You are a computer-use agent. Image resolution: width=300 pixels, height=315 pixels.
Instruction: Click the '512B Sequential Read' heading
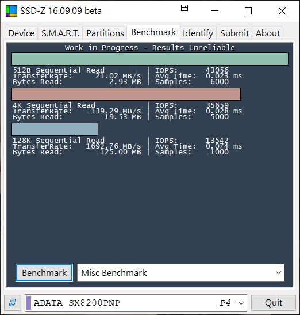59,70
